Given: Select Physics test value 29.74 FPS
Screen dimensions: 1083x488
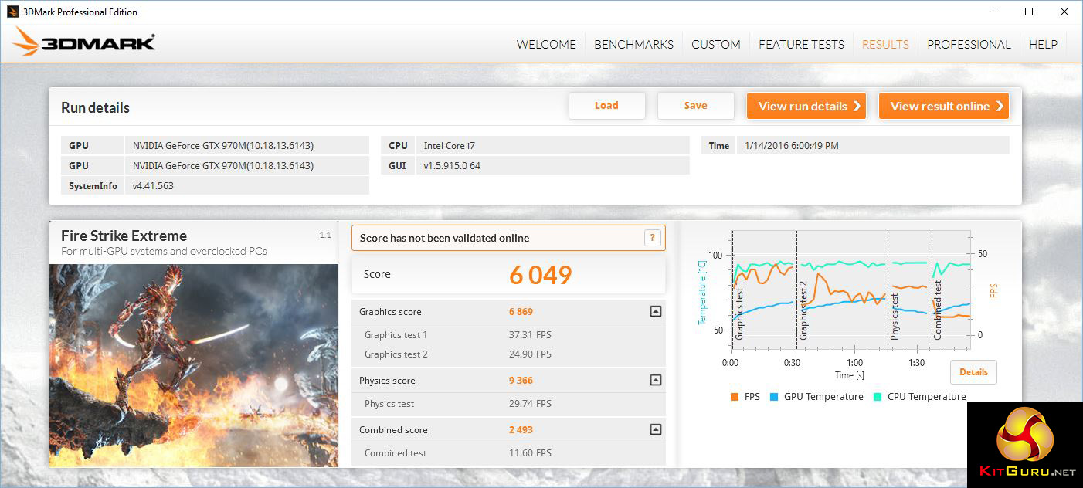Looking at the screenshot, I should click(x=530, y=404).
